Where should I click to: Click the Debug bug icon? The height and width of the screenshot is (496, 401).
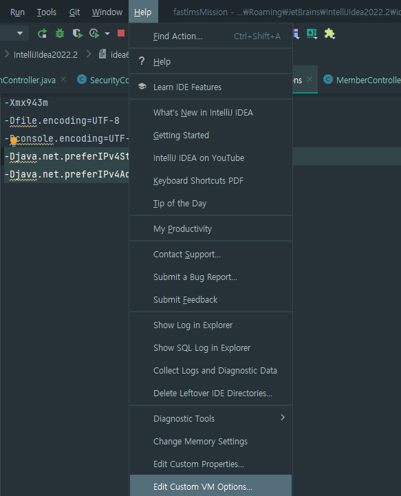60,33
